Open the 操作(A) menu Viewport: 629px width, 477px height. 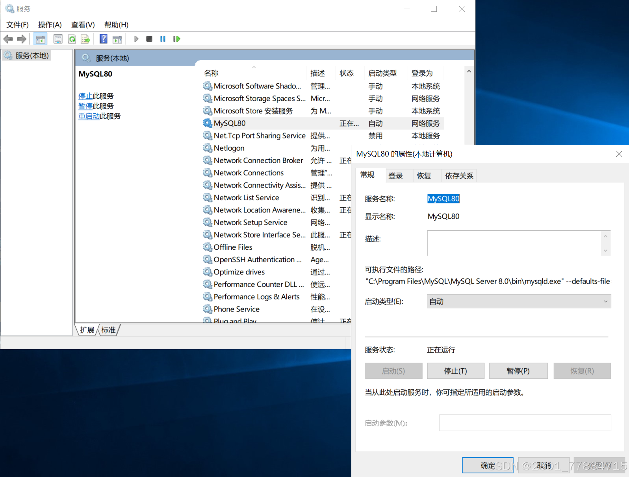(x=50, y=25)
